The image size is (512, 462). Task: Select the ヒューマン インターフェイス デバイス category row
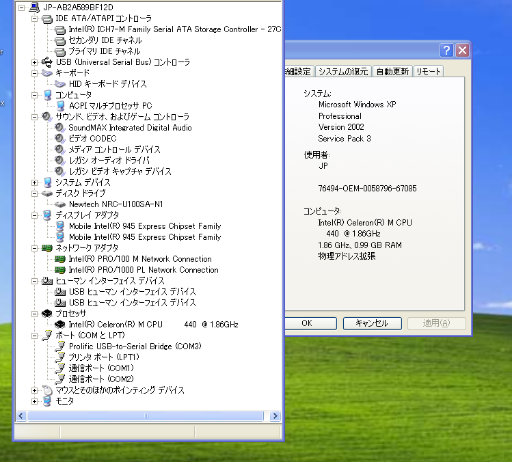coord(109,281)
